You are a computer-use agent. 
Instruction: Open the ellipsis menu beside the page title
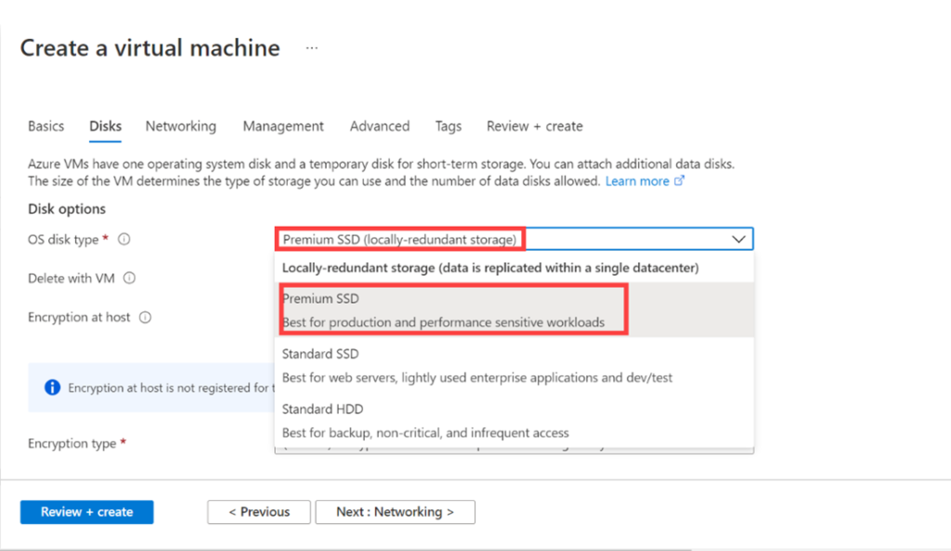tap(312, 48)
